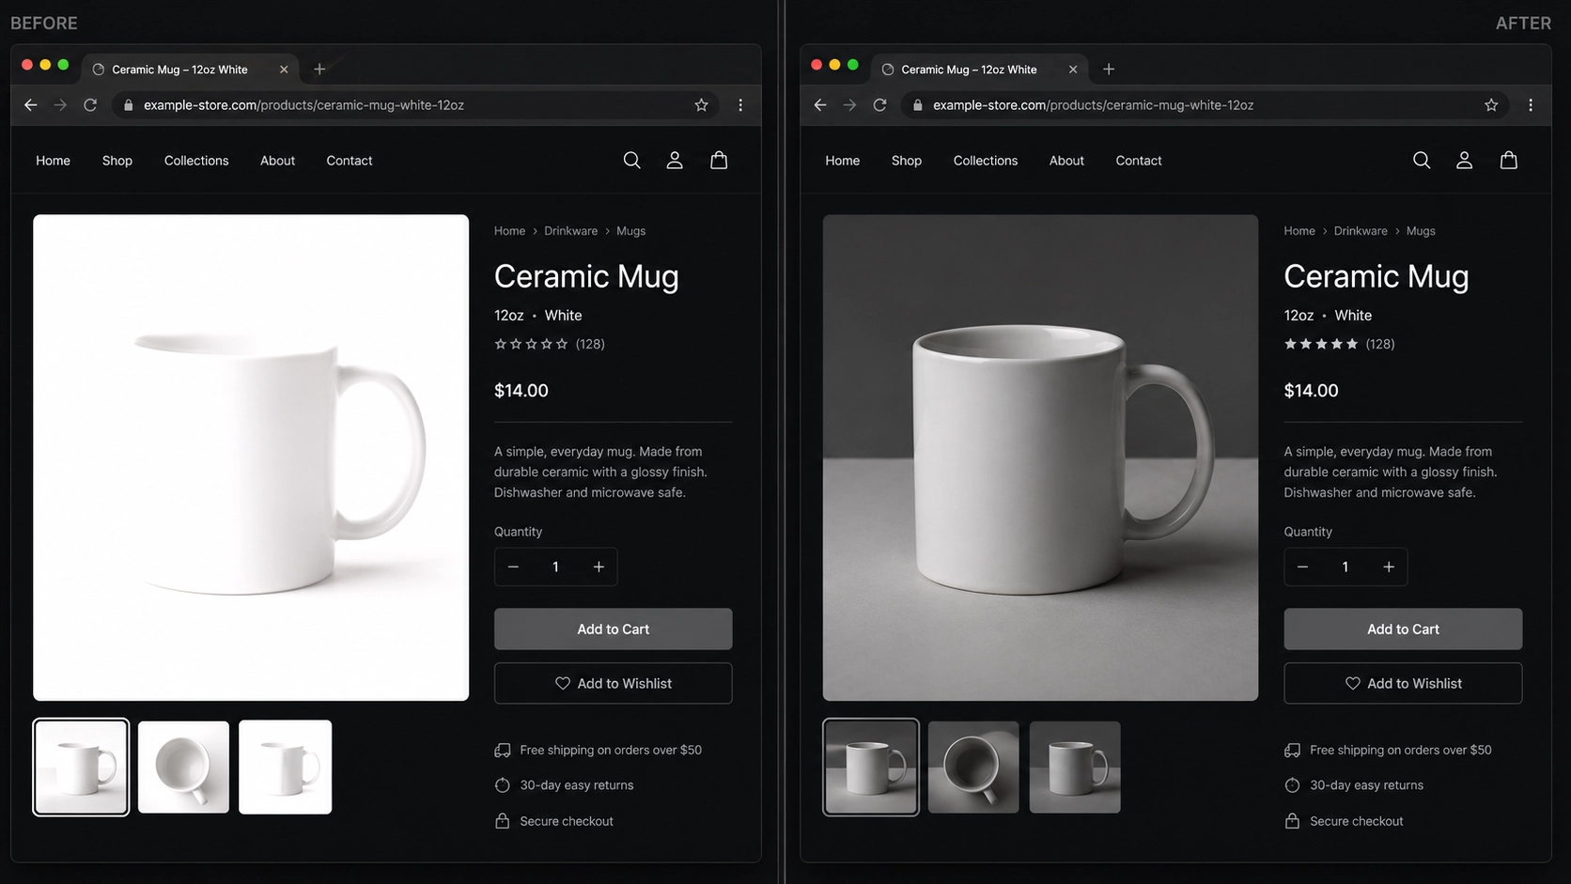The image size is (1571, 884).
Task: Open a new tab in AFTER browser
Action: click(x=1109, y=70)
